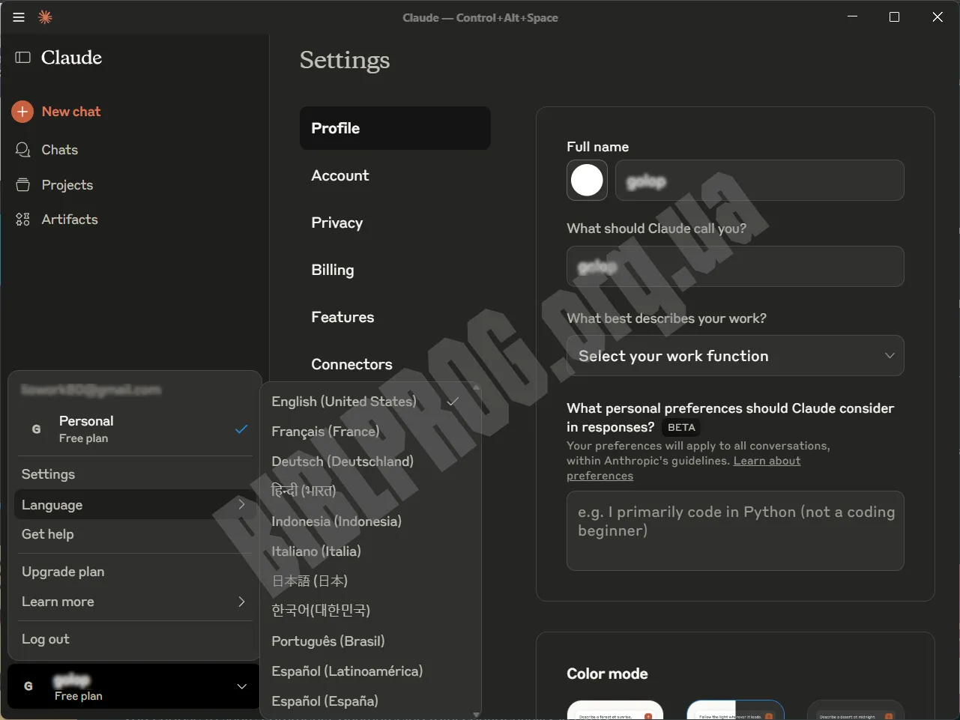This screenshot has height=720, width=960.
Task: Click the What should Claude call you field
Action: pos(735,267)
